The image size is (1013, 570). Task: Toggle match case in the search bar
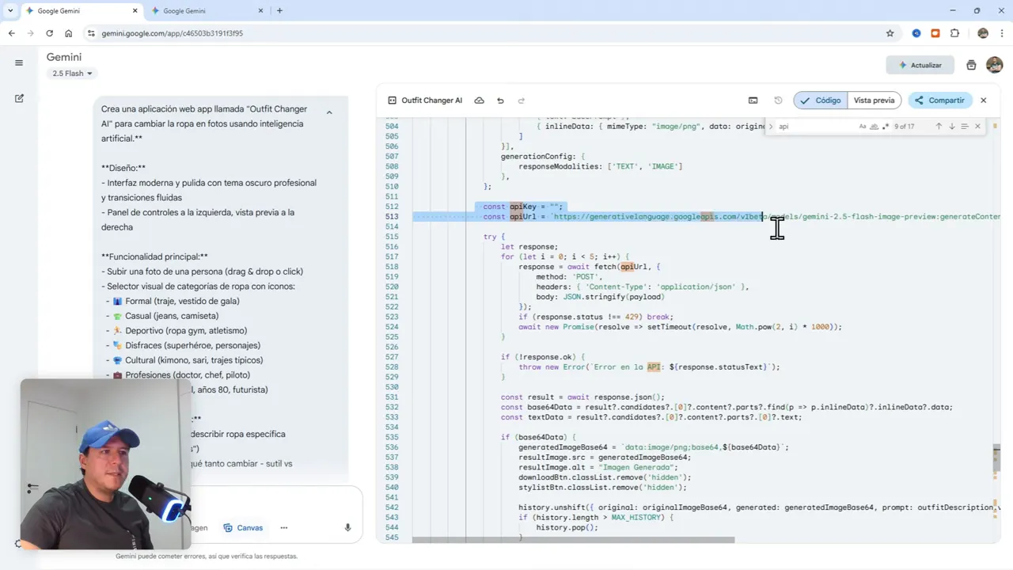(863, 126)
